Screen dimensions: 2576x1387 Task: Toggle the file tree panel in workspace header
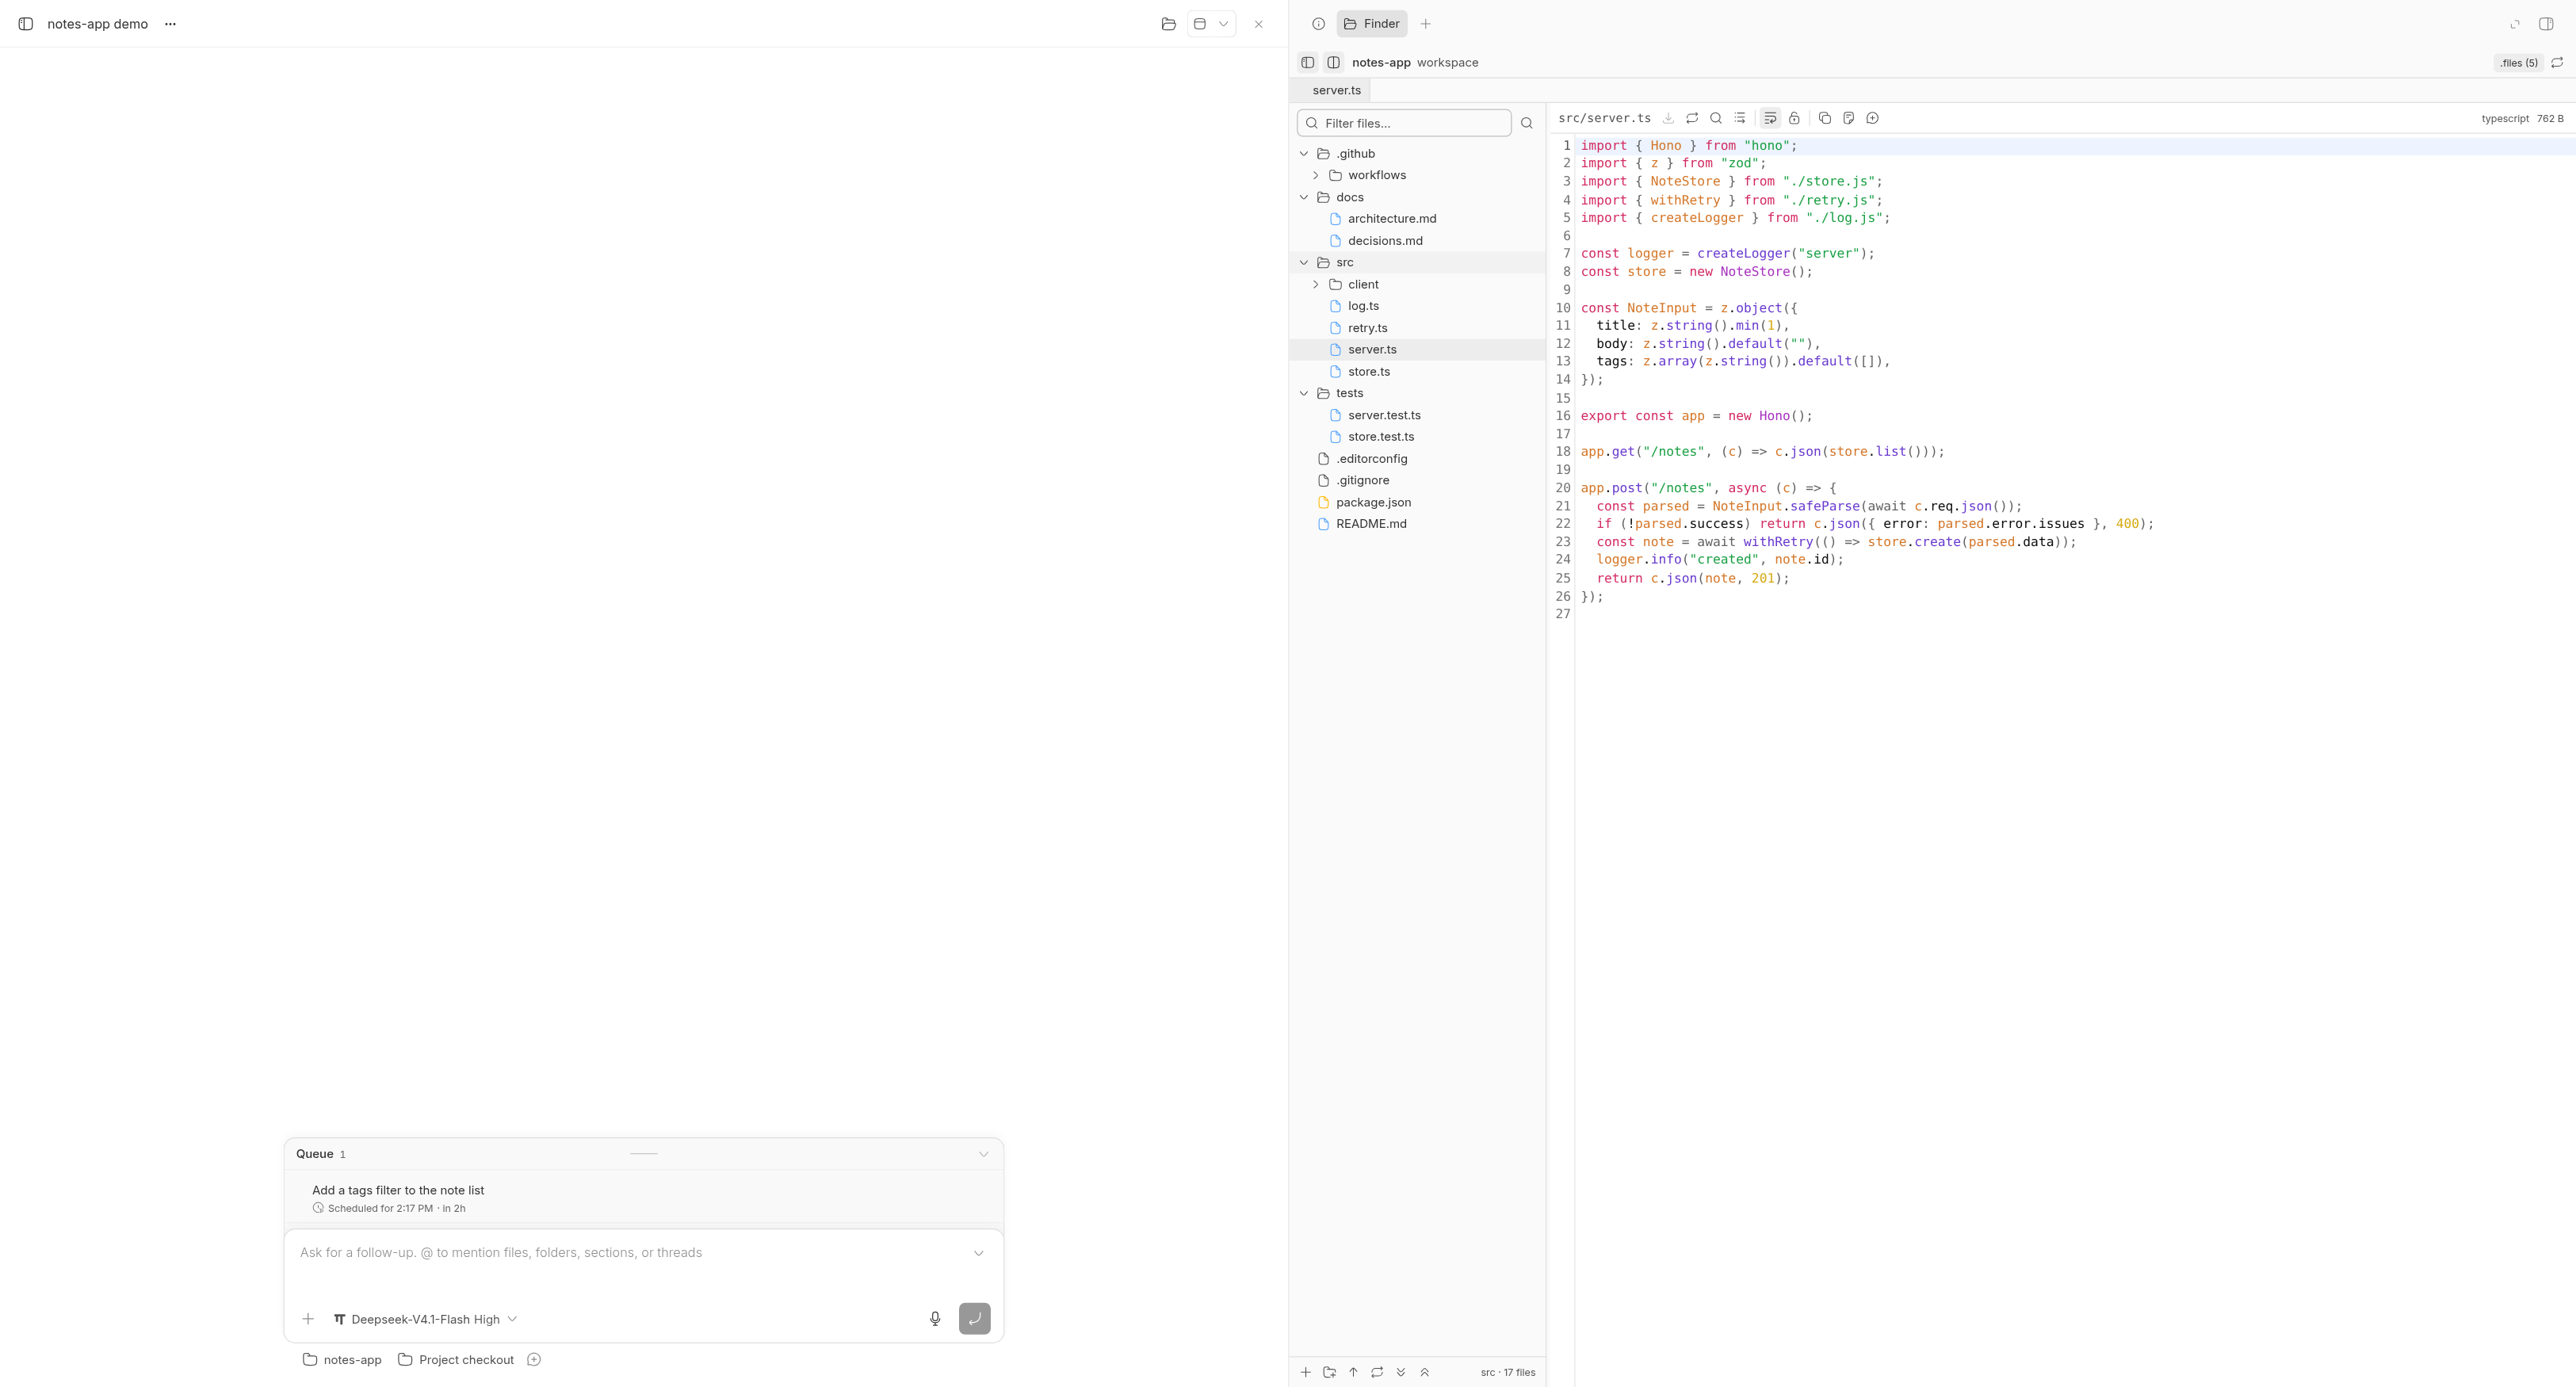[1308, 62]
